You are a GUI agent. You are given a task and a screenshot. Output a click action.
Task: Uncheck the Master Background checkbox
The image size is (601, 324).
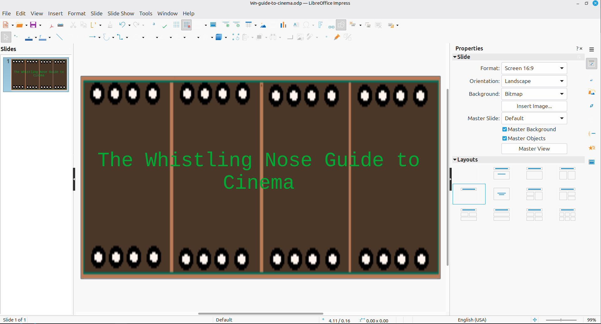[x=505, y=129]
